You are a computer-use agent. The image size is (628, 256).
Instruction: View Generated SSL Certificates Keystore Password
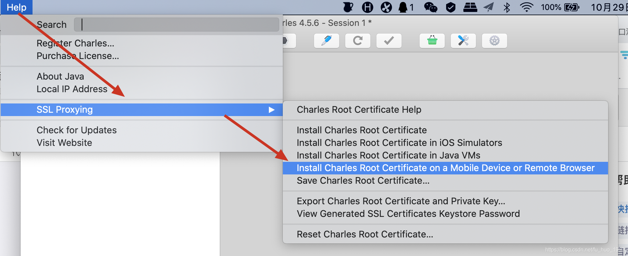pos(408,214)
